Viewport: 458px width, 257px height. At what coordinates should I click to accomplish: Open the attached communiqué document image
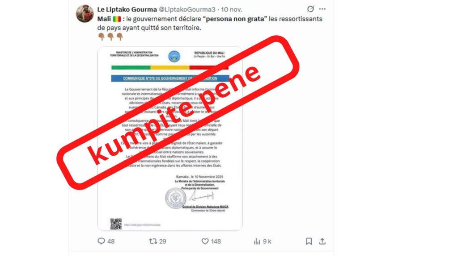[x=170, y=138]
